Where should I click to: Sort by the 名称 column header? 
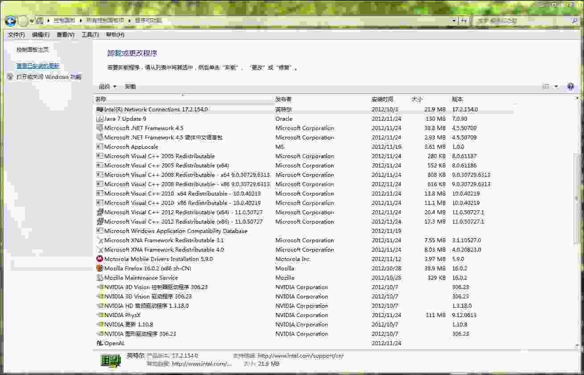tap(183, 99)
